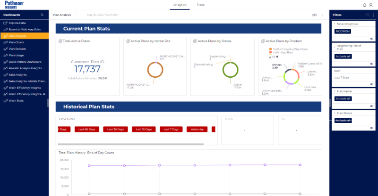This screenshot has width=378, height=196.
Task: Click the Wash Efficiency Insights icon
Action: pyautogui.click(x=5, y=88)
